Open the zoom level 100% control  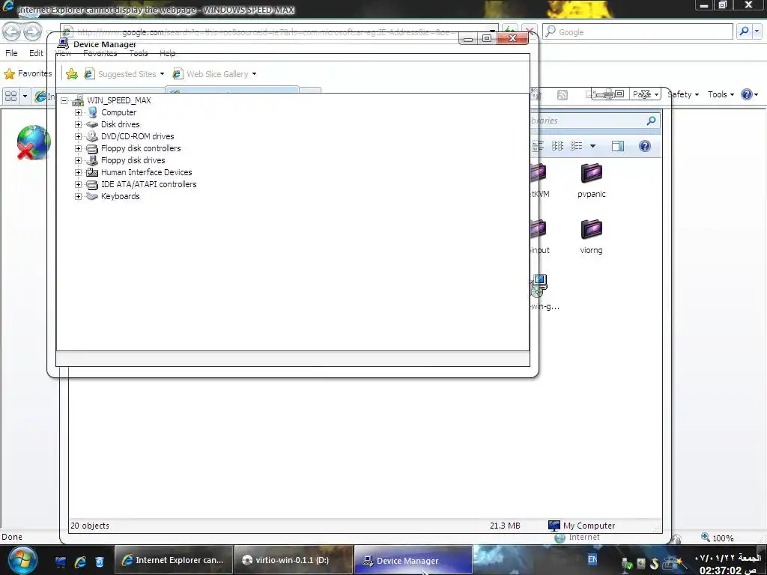point(718,538)
